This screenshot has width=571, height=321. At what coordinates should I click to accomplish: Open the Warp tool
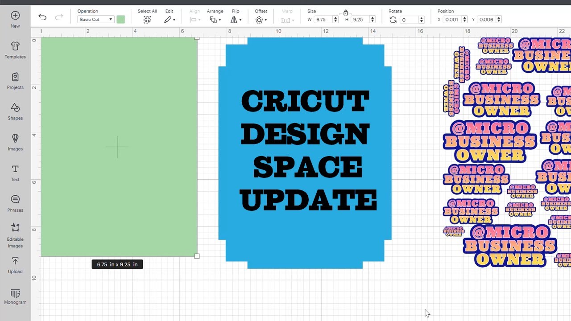287,20
